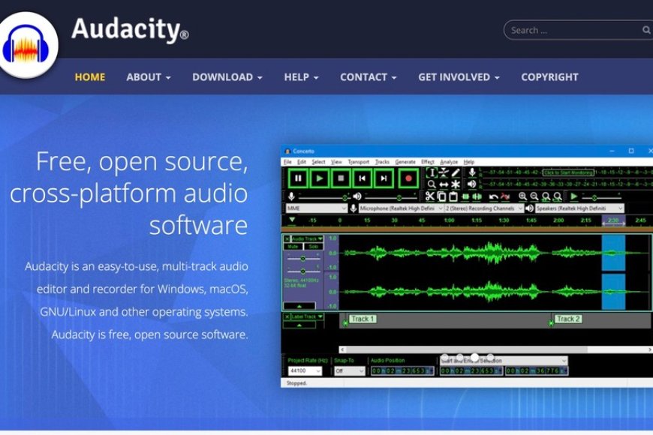Open the Tracks menu
The height and width of the screenshot is (435, 653).
pos(382,162)
